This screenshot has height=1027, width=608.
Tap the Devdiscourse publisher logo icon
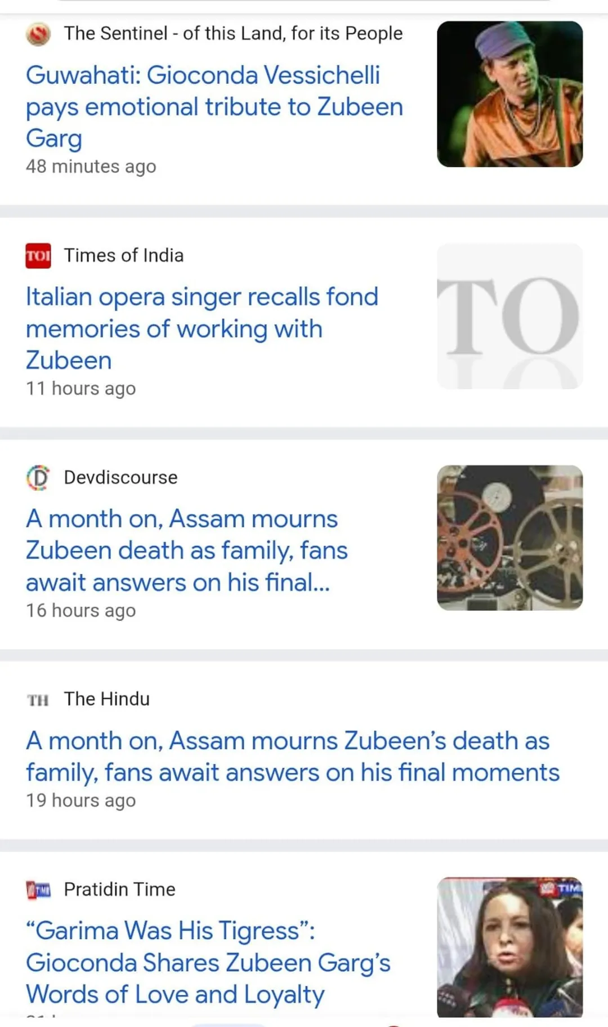(x=38, y=478)
